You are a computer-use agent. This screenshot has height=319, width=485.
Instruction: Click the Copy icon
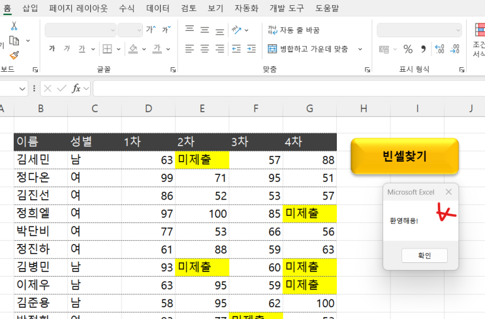pos(14,40)
